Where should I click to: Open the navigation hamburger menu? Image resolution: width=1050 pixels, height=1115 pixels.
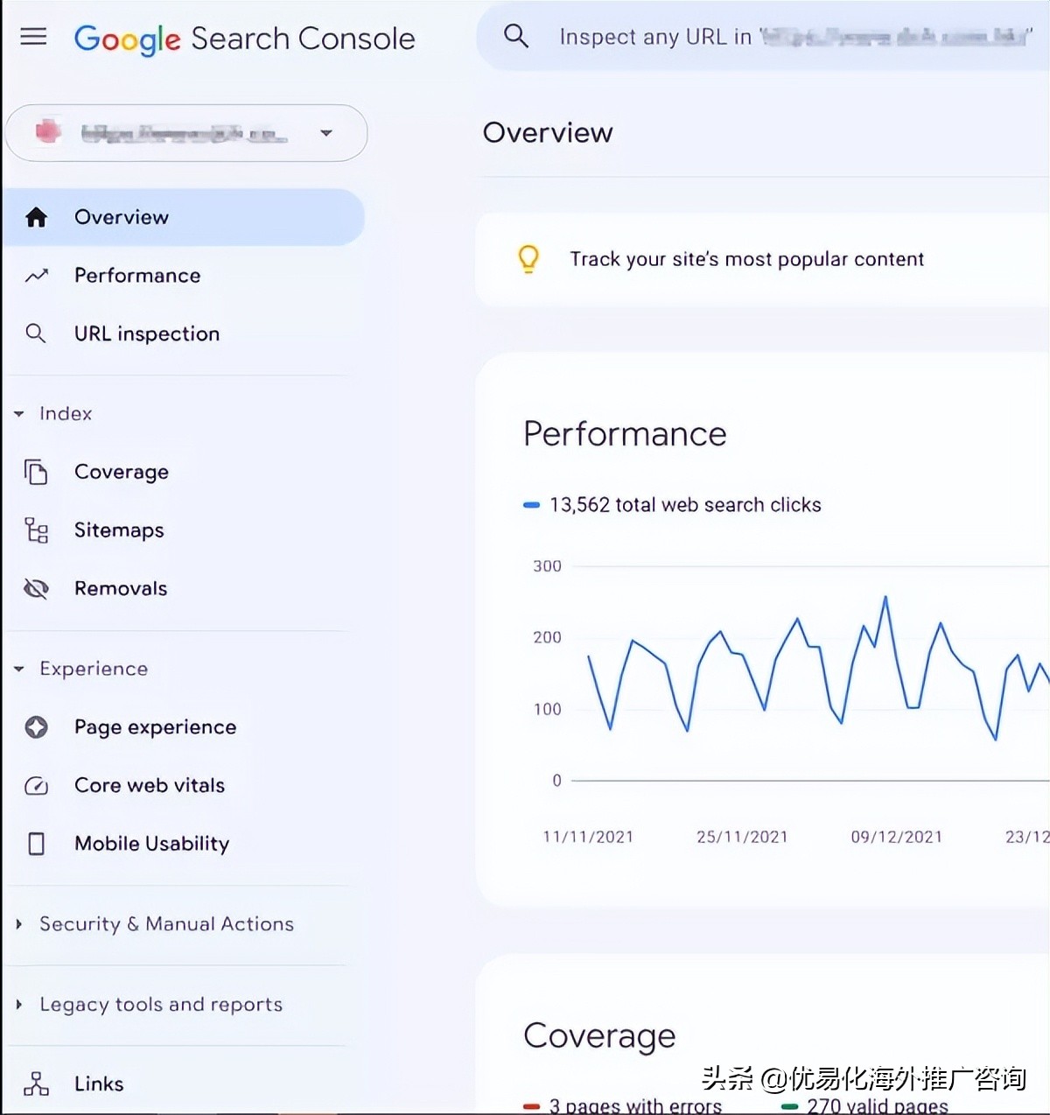[x=33, y=37]
